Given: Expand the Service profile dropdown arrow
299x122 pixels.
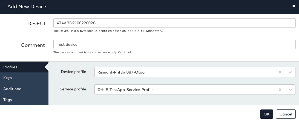Looking at the screenshot, I should click(290, 90).
